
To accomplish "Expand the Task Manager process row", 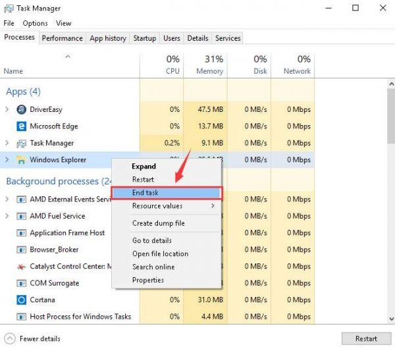I will click(x=7, y=143).
